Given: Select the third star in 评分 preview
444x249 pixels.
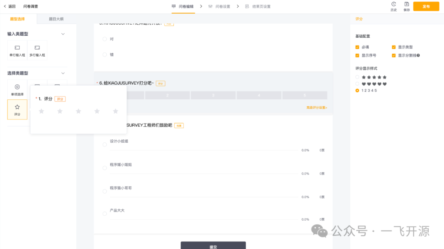Looking at the screenshot, I should (x=79, y=111).
